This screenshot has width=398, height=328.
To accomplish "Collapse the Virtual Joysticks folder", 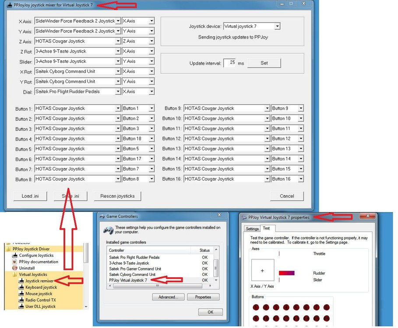I will click(x=33, y=274).
